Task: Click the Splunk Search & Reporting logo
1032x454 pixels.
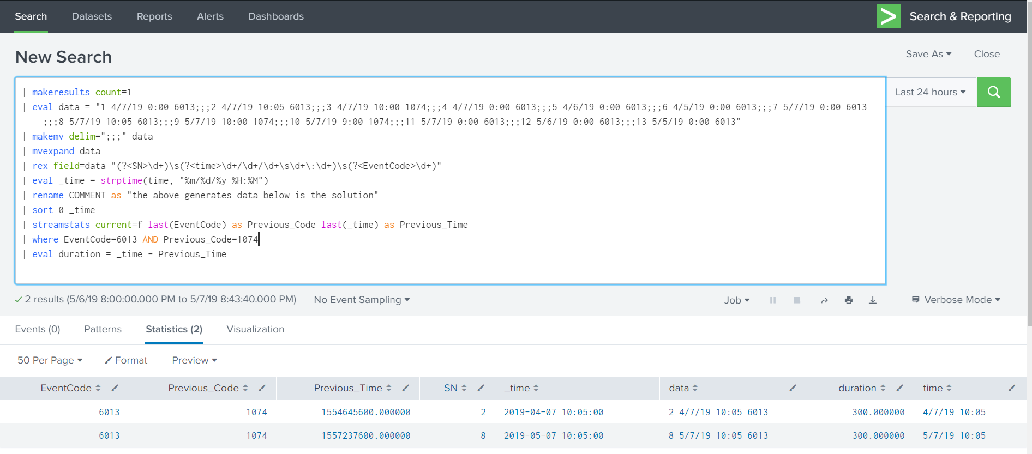Action: (x=888, y=16)
